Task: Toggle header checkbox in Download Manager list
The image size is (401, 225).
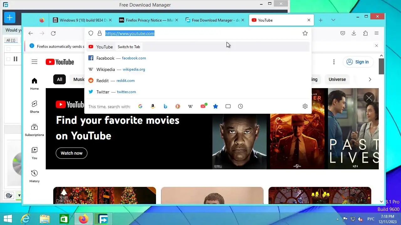Action: pyautogui.click(x=8, y=49)
